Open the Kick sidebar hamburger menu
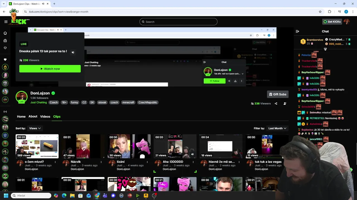The height and width of the screenshot is (200, 357). [6, 22]
